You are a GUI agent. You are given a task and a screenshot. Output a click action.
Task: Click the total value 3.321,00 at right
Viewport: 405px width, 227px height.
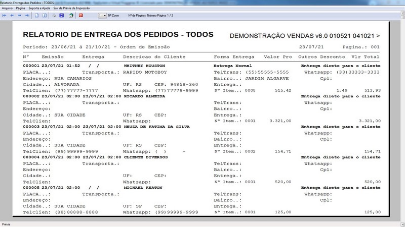tap(370, 121)
